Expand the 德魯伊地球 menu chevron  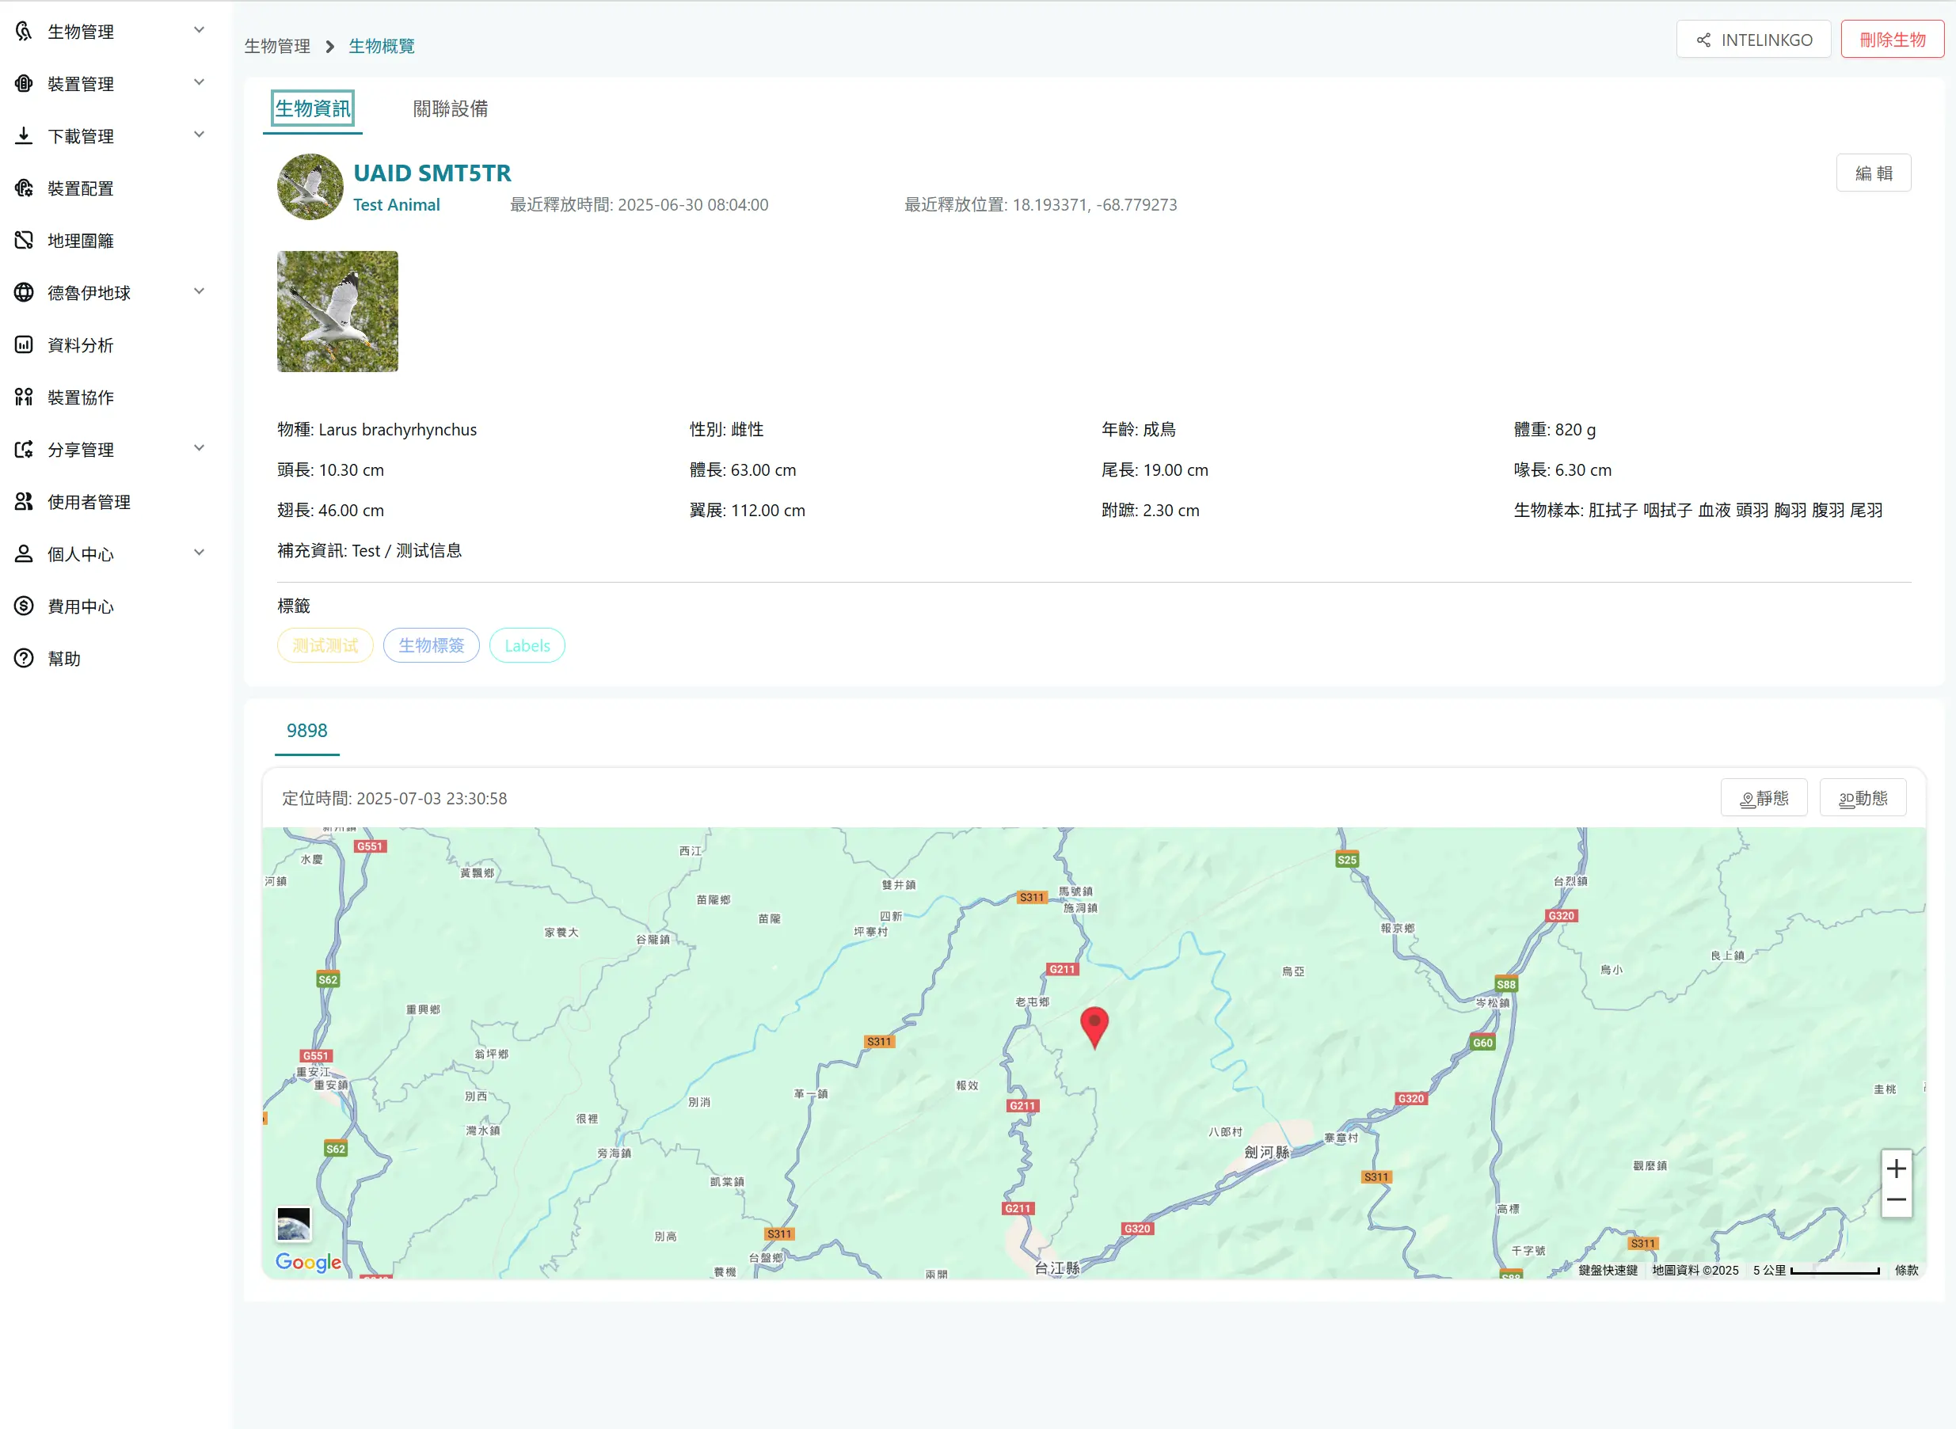click(x=199, y=291)
